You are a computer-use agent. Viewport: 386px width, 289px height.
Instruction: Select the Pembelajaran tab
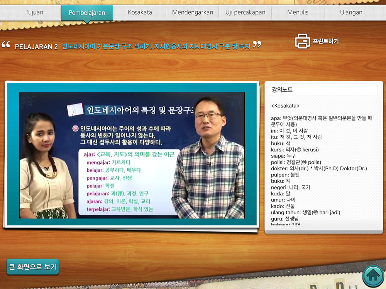coord(87,13)
